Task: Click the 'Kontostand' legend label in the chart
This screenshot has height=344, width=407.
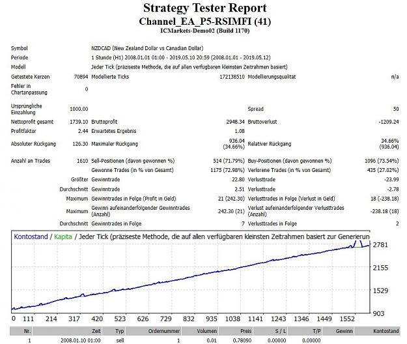Action: click(x=31, y=236)
